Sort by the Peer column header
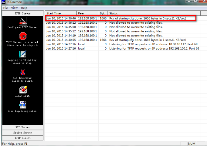207x148 pixels. click(87, 13)
